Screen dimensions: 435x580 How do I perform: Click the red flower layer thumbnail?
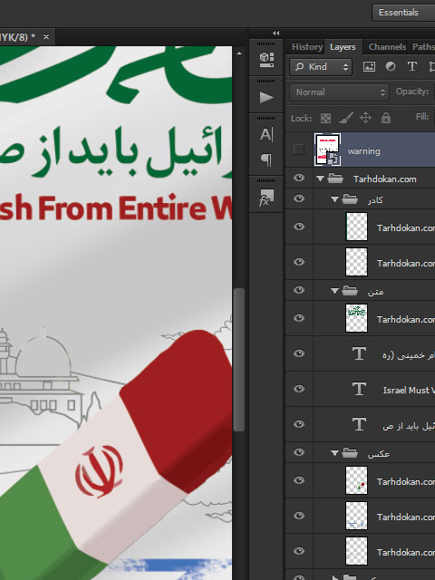(356, 480)
